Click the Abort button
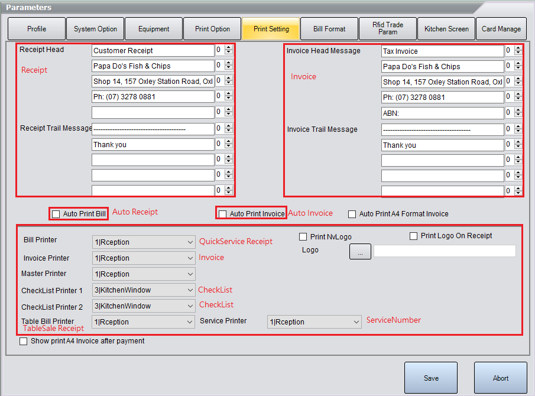 coord(501,378)
